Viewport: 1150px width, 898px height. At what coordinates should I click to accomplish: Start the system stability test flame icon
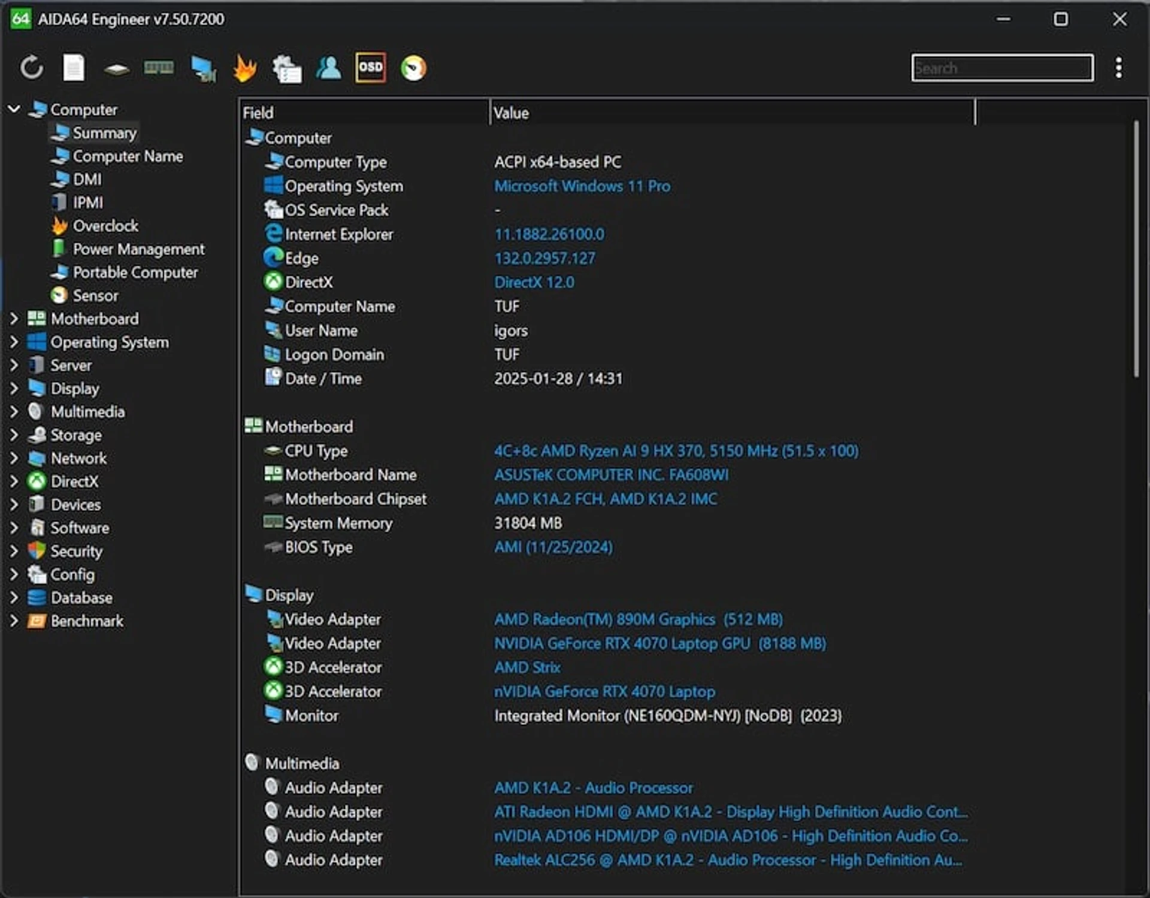click(245, 68)
